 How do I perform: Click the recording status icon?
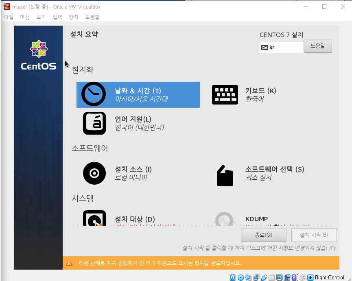pos(287,277)
